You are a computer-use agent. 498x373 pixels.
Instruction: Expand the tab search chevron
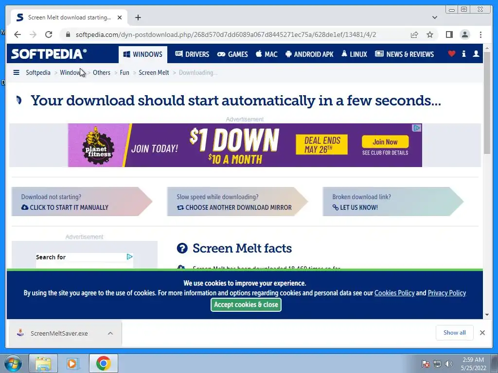434,17
